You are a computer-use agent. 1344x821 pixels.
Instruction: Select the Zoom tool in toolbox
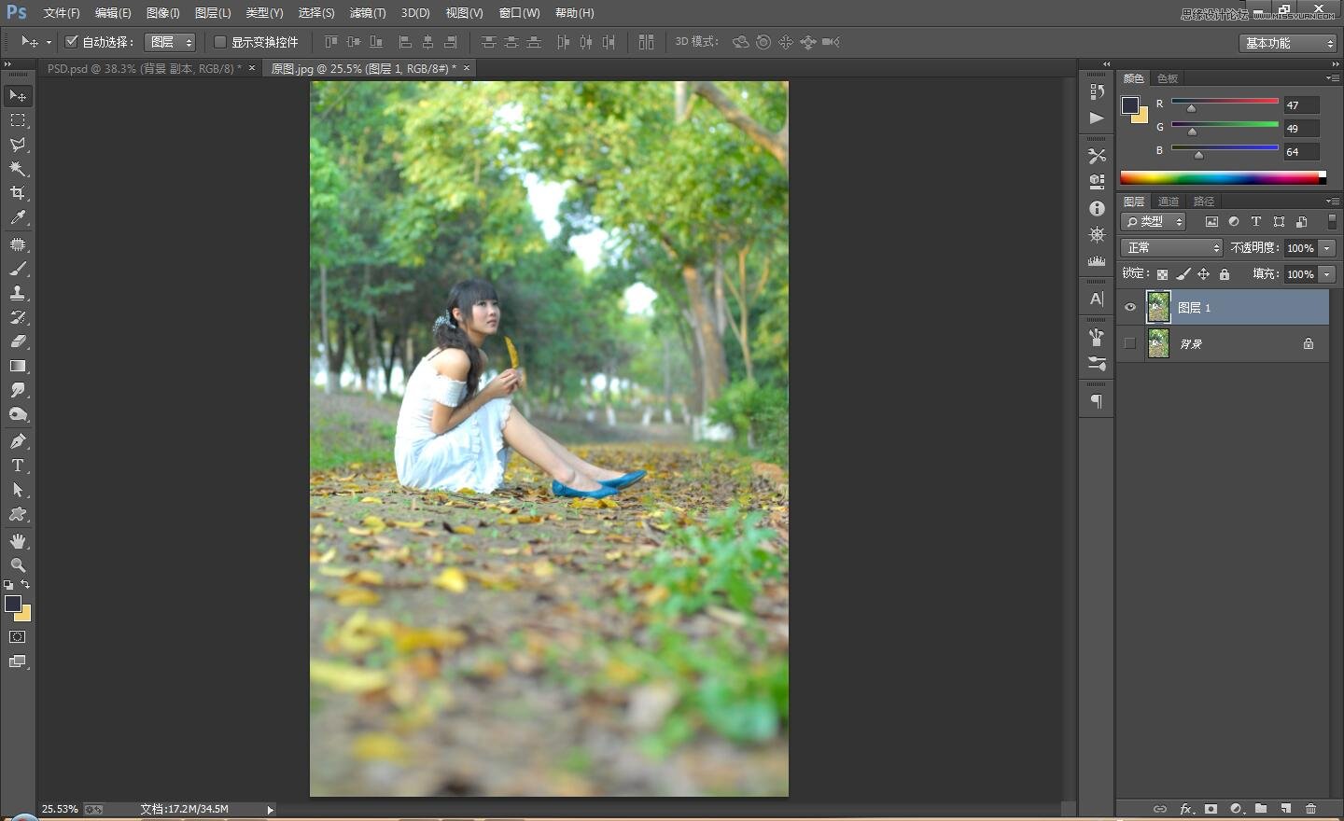tap(18, 565)
